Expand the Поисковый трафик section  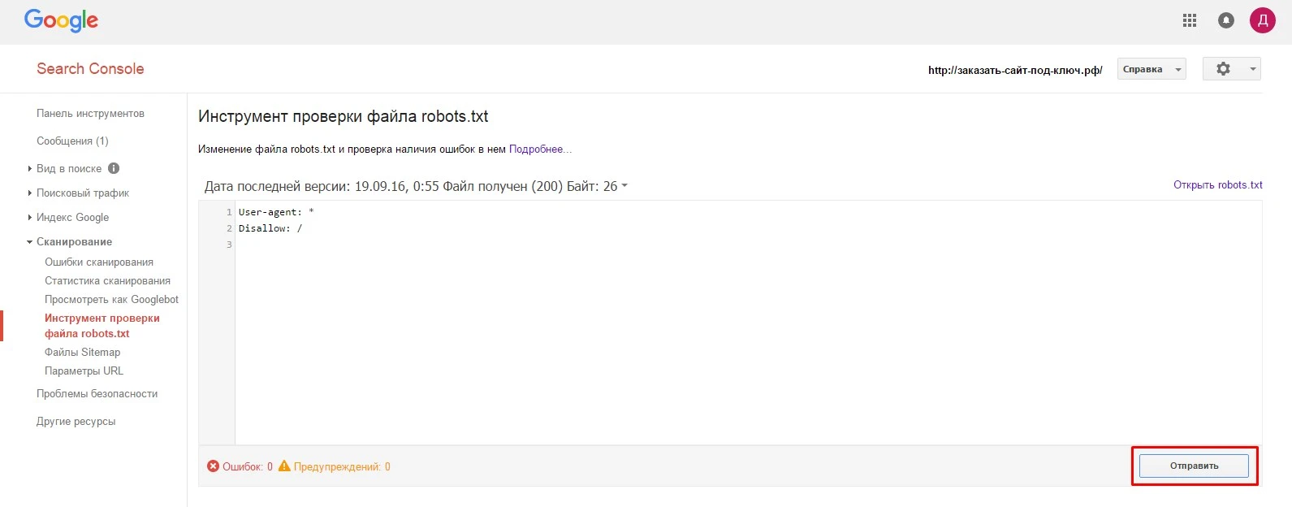tap(83, 193)
